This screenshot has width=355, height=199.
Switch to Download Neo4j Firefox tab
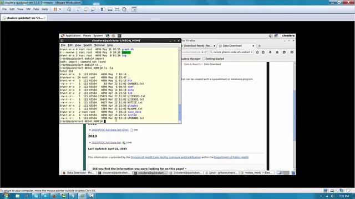click(x=199, y=46)
